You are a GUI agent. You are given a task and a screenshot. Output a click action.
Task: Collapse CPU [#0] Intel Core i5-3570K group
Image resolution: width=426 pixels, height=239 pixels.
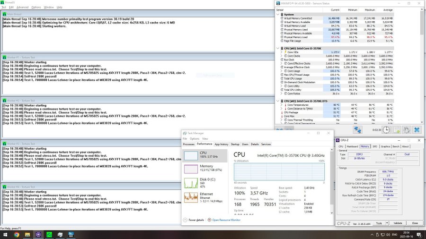(x=278, y=48)
